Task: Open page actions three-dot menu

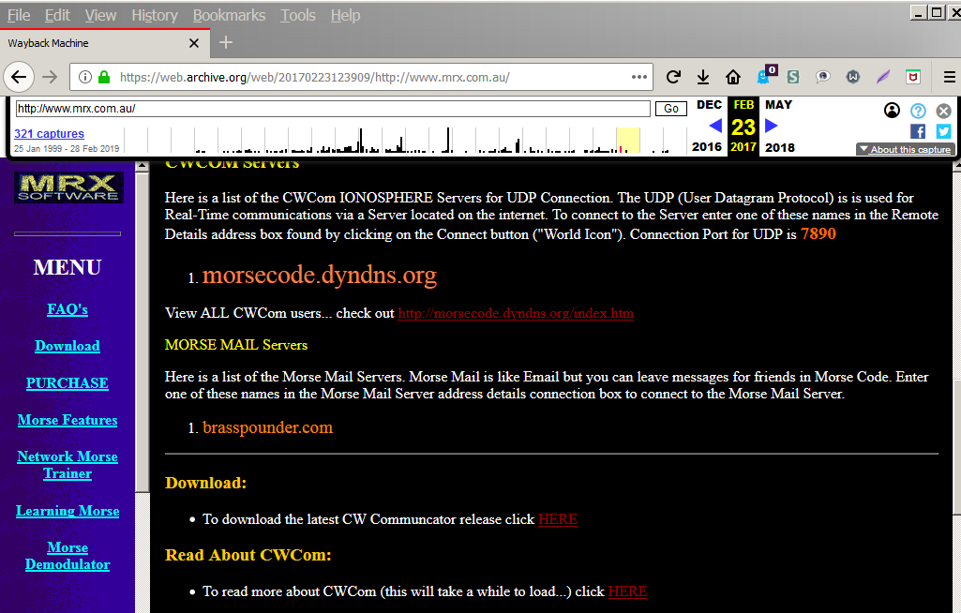Action: (x=639, y=77)
